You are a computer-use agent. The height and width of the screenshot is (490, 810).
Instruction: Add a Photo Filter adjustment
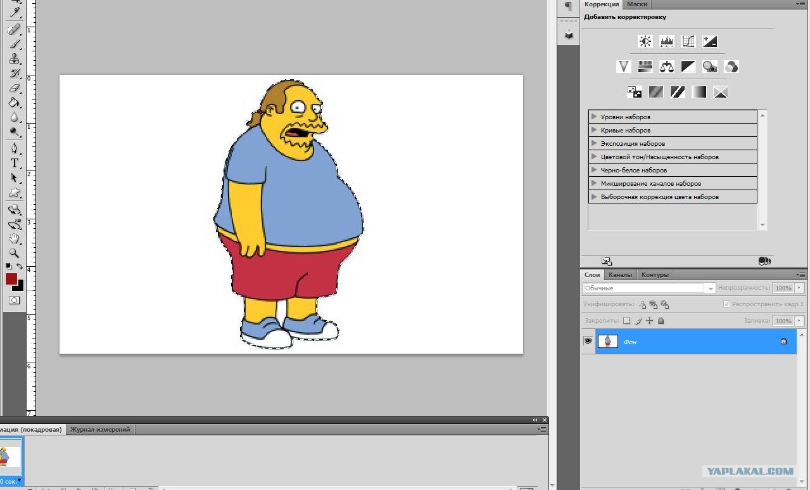pyautogui.click(x=710, y=67)
